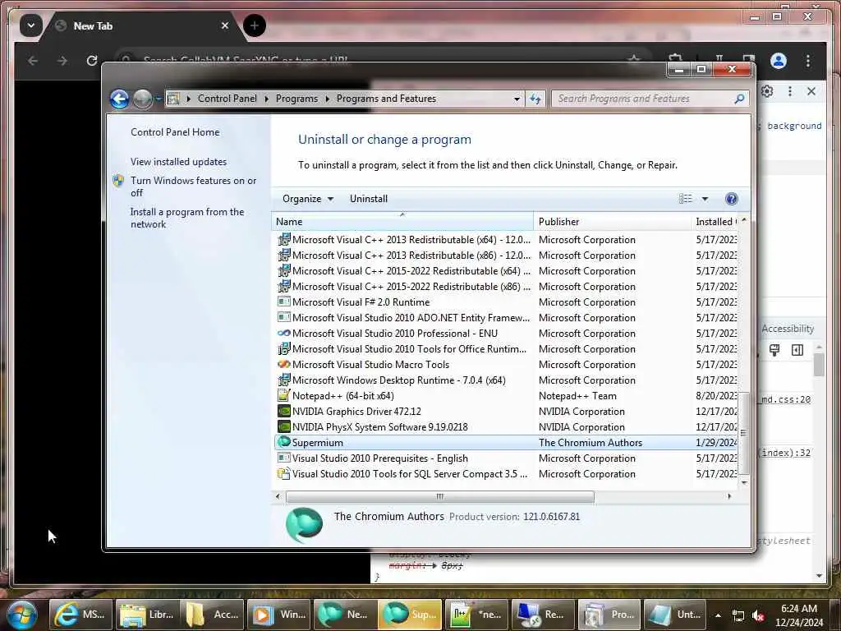
Task: Select Microsoft Visual F# 2.0 Runtime row
Action: (505, 302)
